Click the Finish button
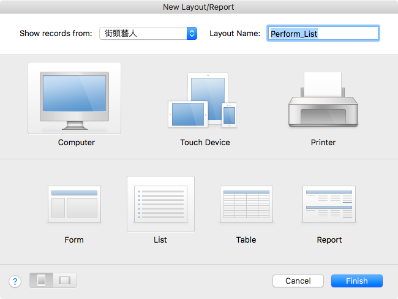Viewport: 398px width, 299px height. pyautogui.click(x=356, y=281)
